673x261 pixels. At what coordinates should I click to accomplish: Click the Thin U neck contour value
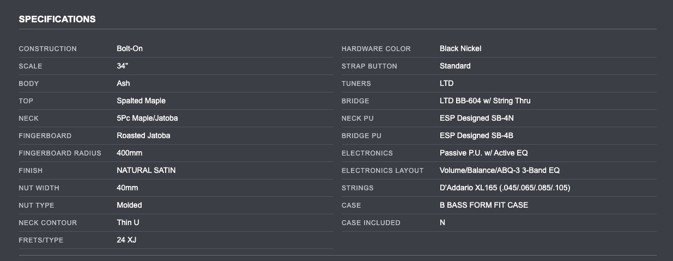(128, 222)
